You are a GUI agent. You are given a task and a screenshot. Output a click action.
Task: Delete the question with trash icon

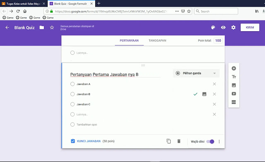tap(179, 141)
